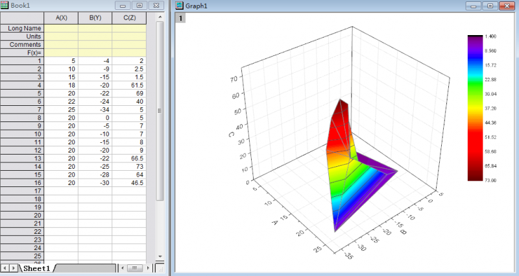This screenshot has width=519, height=276.
Task: Click the A axis title on graph
Action: 274,222
